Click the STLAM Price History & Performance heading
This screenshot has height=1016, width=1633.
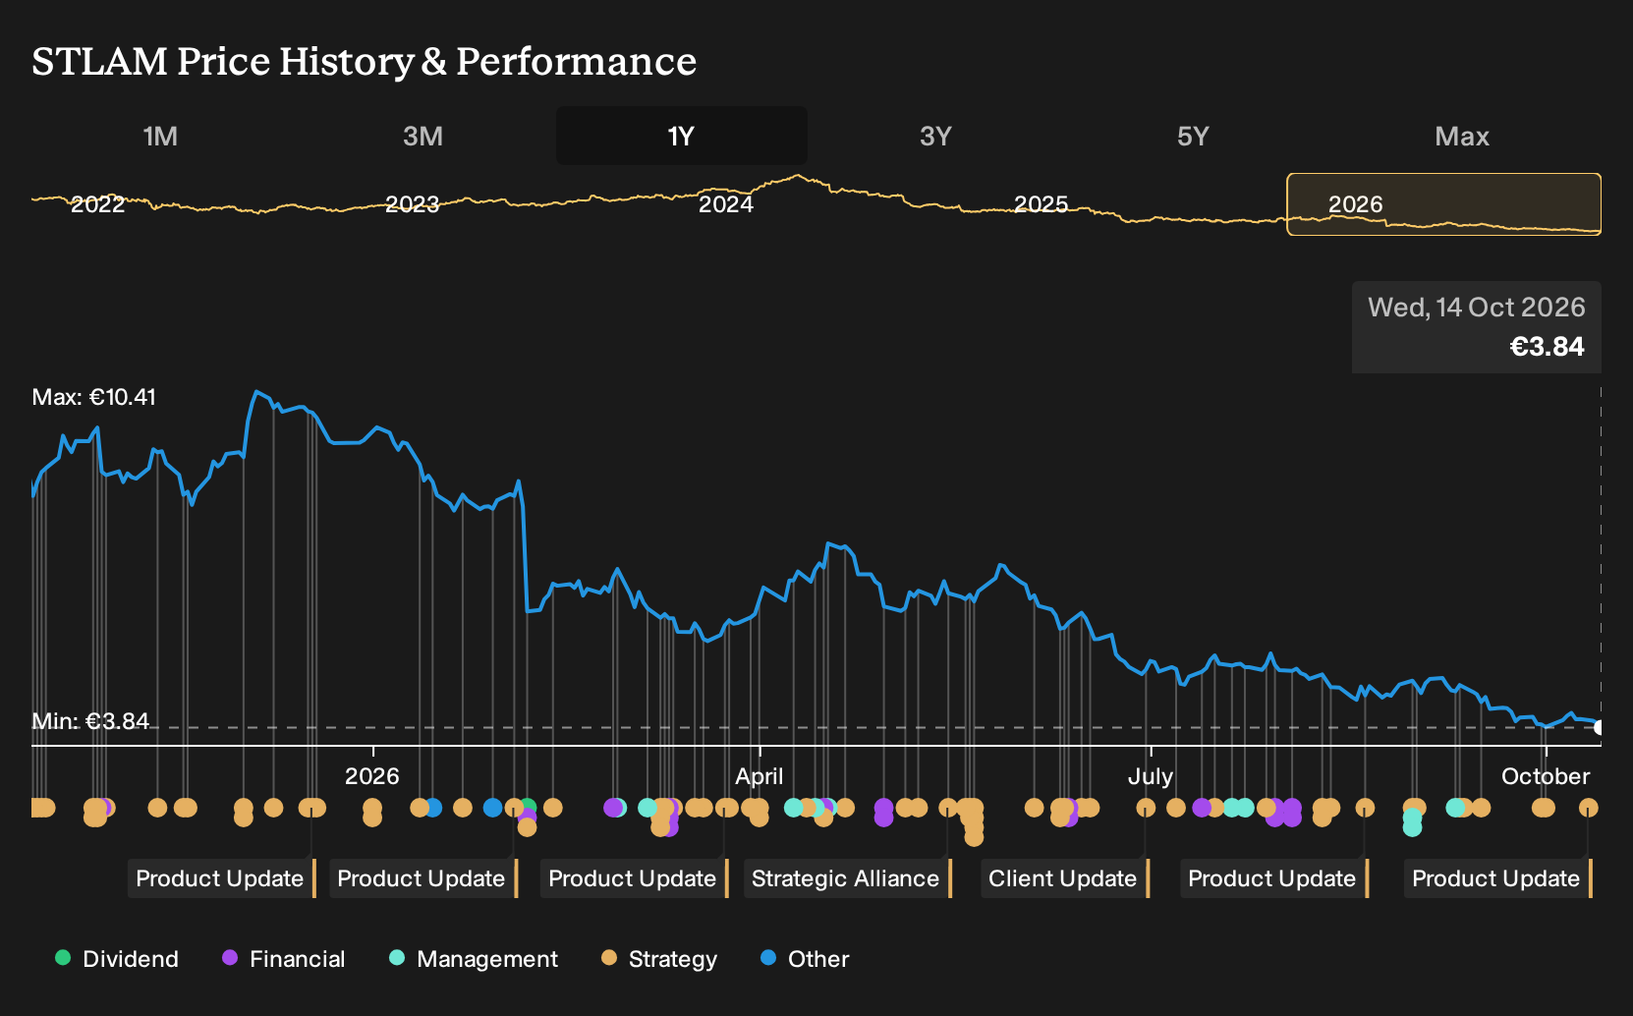(365, 61)
